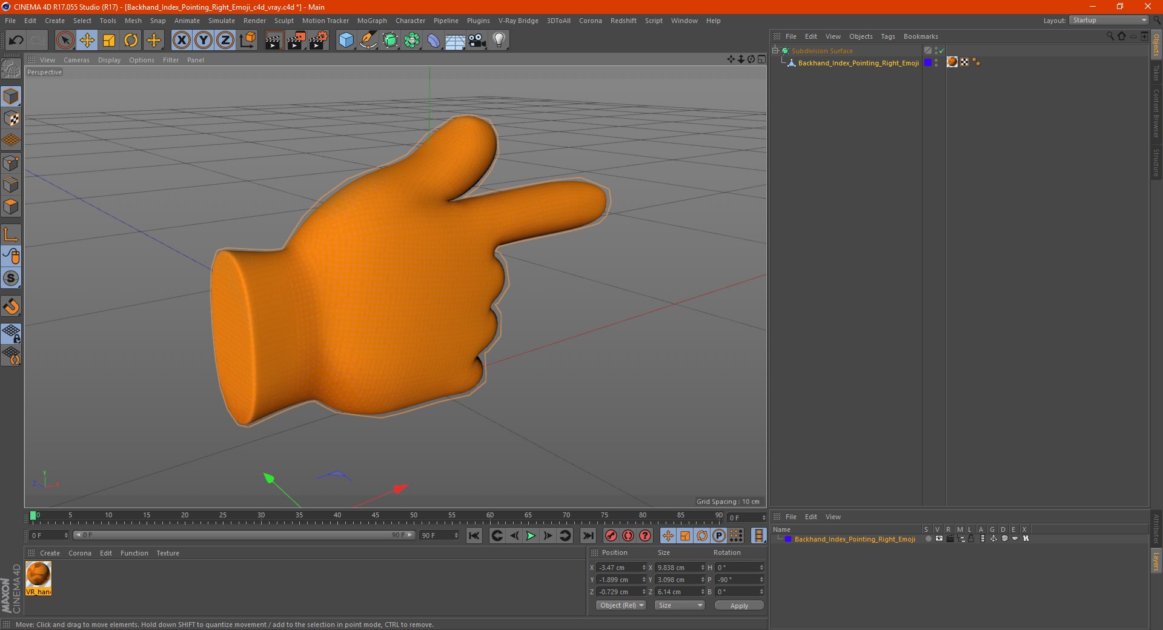Click the Apply button in coordinates

(739, 605)
